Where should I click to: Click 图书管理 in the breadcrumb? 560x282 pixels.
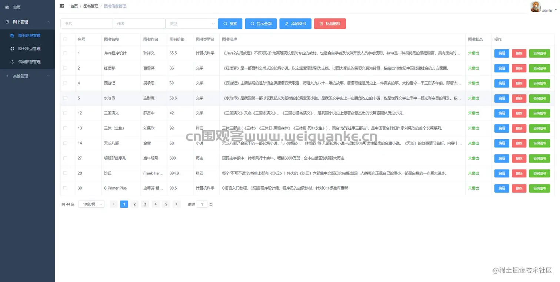[x=91, y=6]
